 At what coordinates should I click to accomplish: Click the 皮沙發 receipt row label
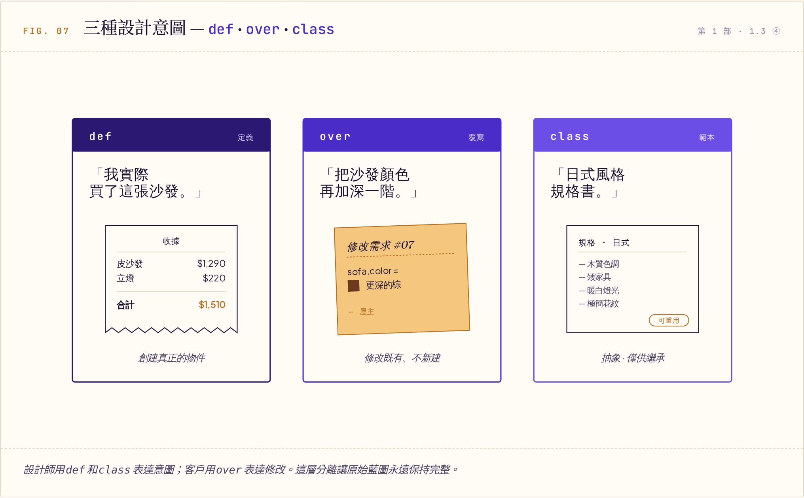click(130, 264)
